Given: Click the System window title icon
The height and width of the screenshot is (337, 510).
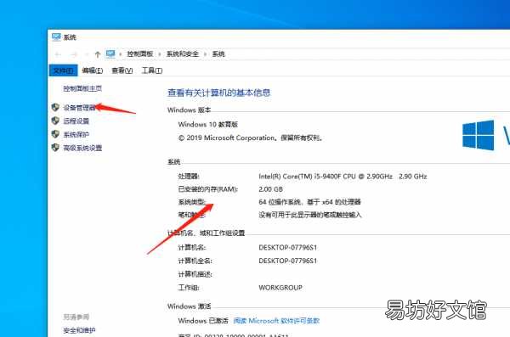Looking at the screenshot, I should pos(56,37).
